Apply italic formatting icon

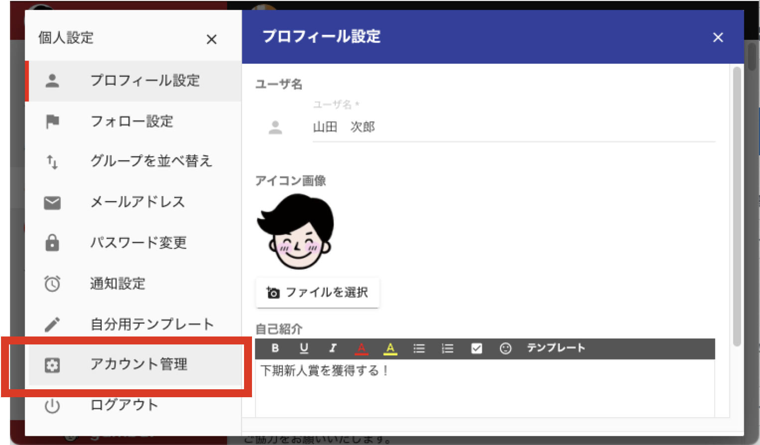pos(333,348)
